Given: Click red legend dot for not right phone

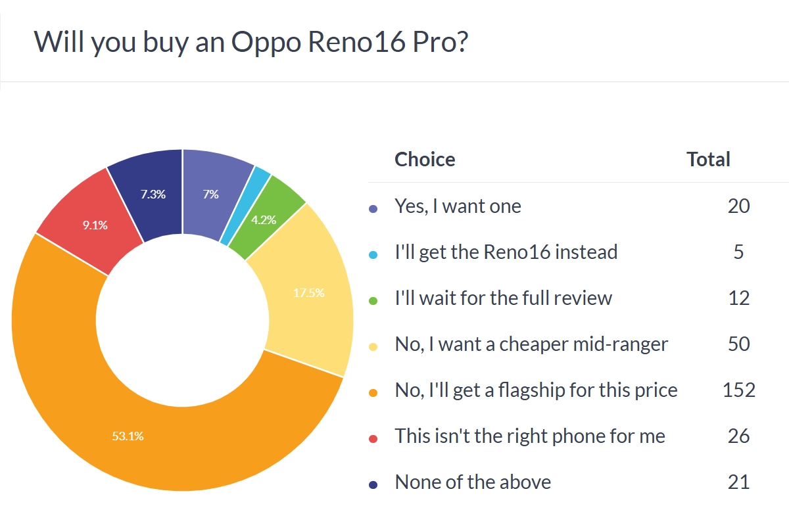Looking at the screenshot, I should pos(373,438).
